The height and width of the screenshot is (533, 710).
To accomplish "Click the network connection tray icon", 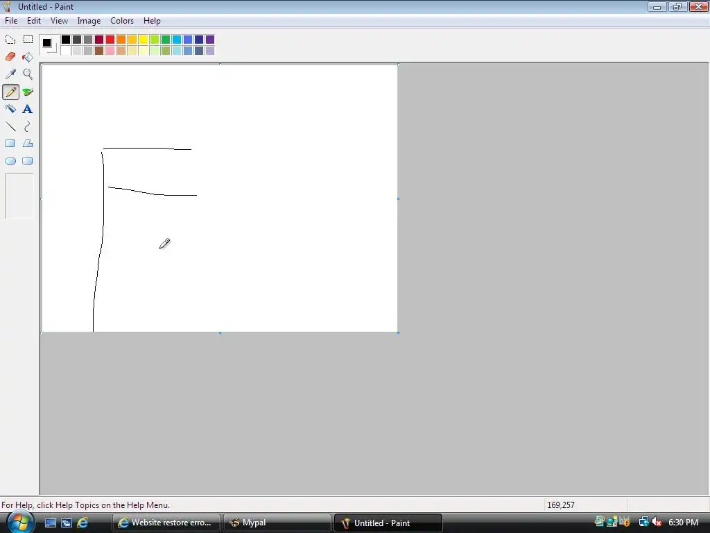I will 644,523.
